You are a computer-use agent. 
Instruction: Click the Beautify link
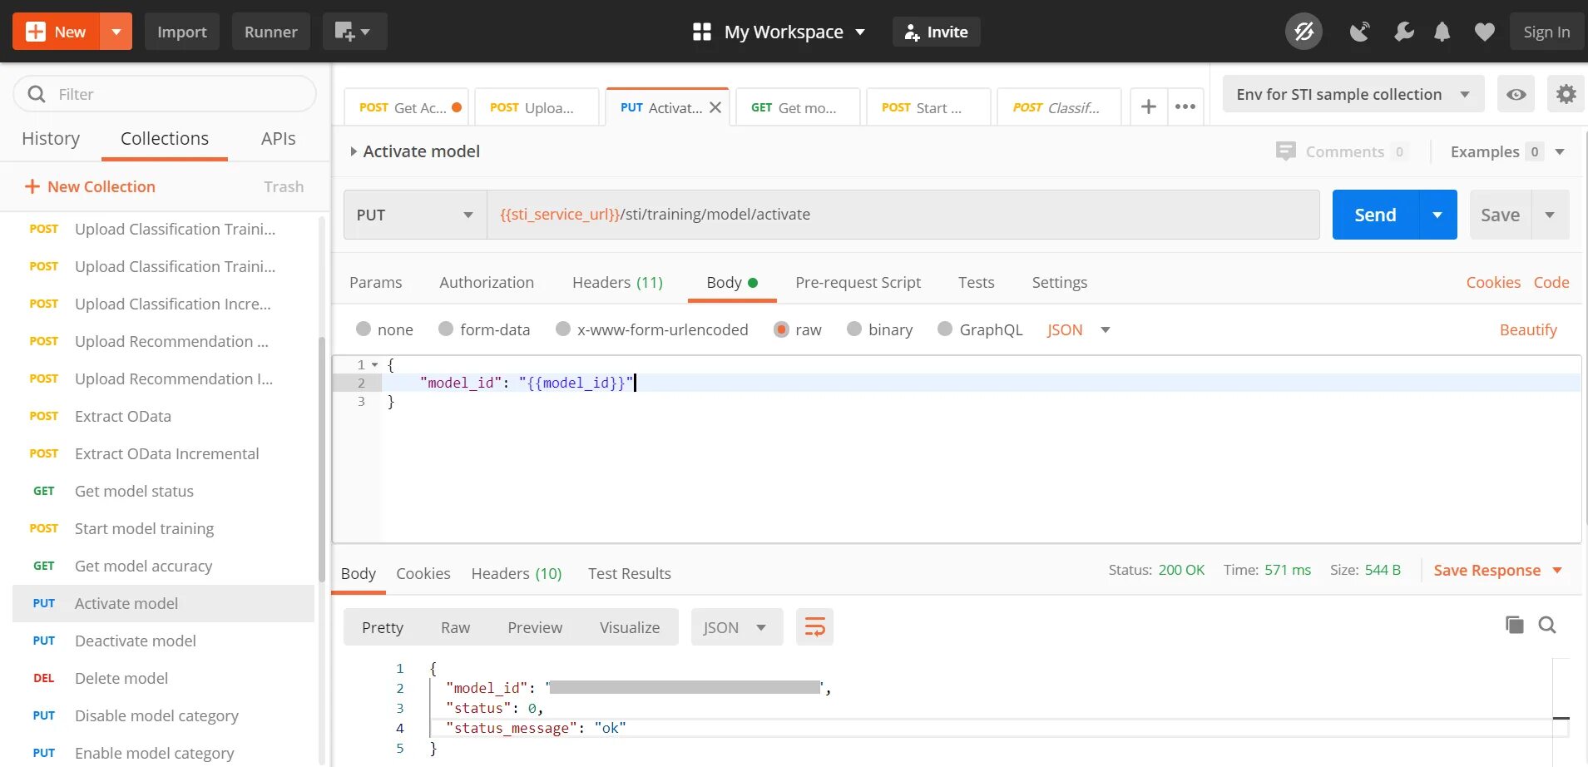pyautogui.click(x=1527, y=330)
